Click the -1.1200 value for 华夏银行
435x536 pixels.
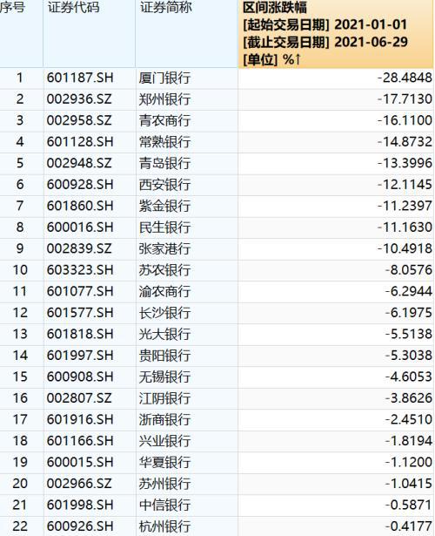(408, 462)
